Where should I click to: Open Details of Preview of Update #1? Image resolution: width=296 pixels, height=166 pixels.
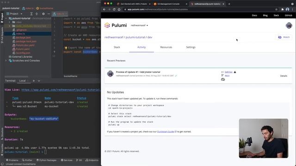point(284,76)
